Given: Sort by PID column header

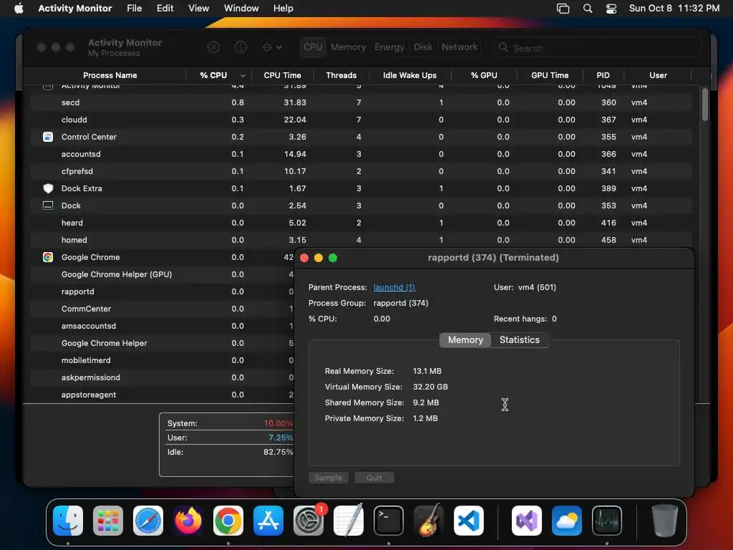Looking at the screenshot, I should click(x=603, y=75).
